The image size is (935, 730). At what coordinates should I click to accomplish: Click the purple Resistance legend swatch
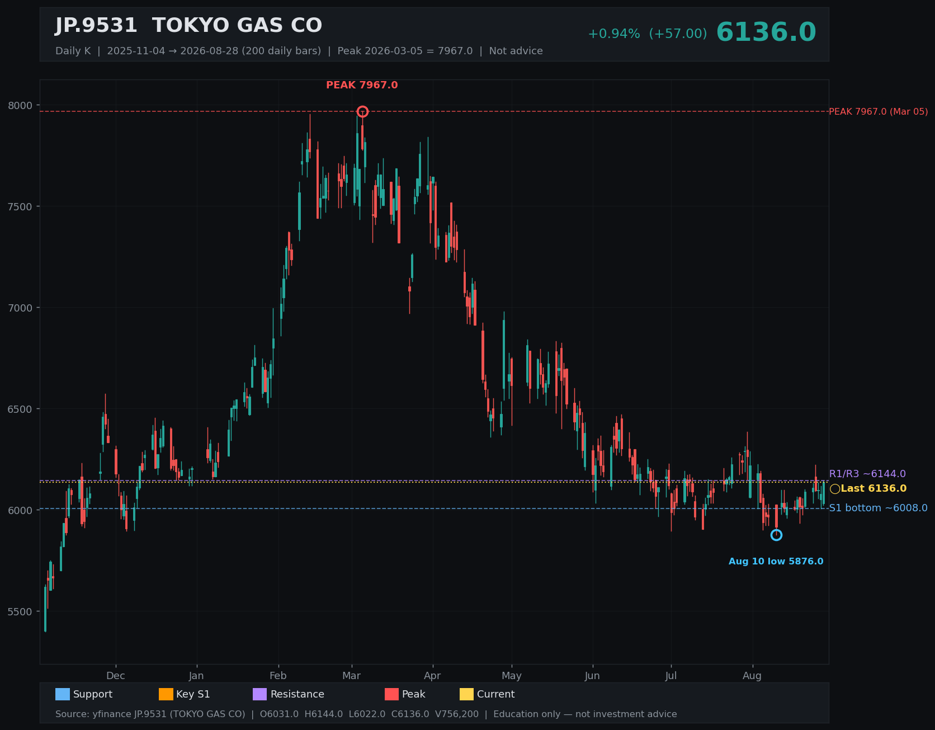pyautogui.click(x=260, y=694)
